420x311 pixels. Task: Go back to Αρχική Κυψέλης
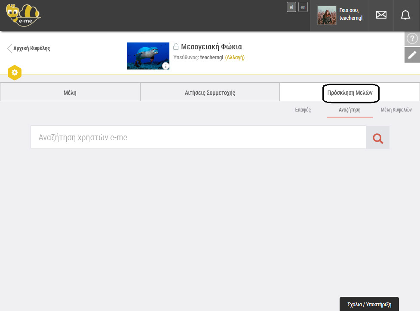point(29,48)
